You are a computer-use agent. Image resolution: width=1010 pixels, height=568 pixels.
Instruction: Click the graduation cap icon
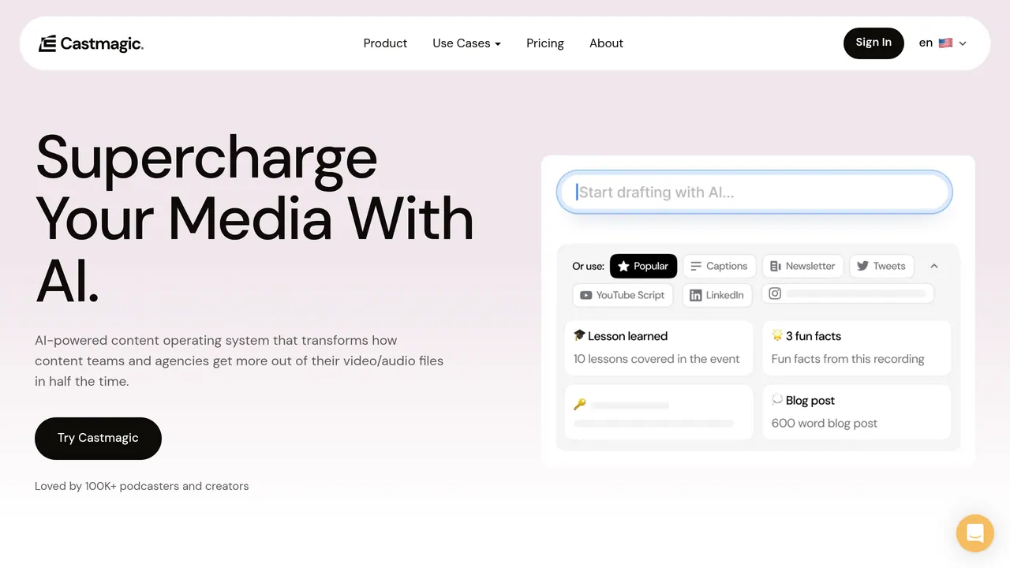point(579,335)
